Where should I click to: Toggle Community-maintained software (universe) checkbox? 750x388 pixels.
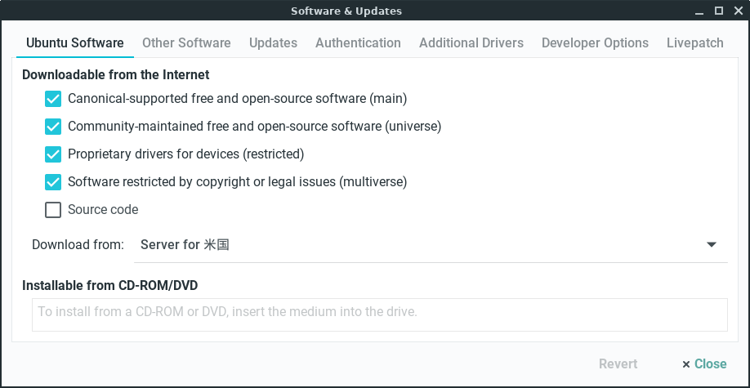pyautogui.click(x=53, y=127)
